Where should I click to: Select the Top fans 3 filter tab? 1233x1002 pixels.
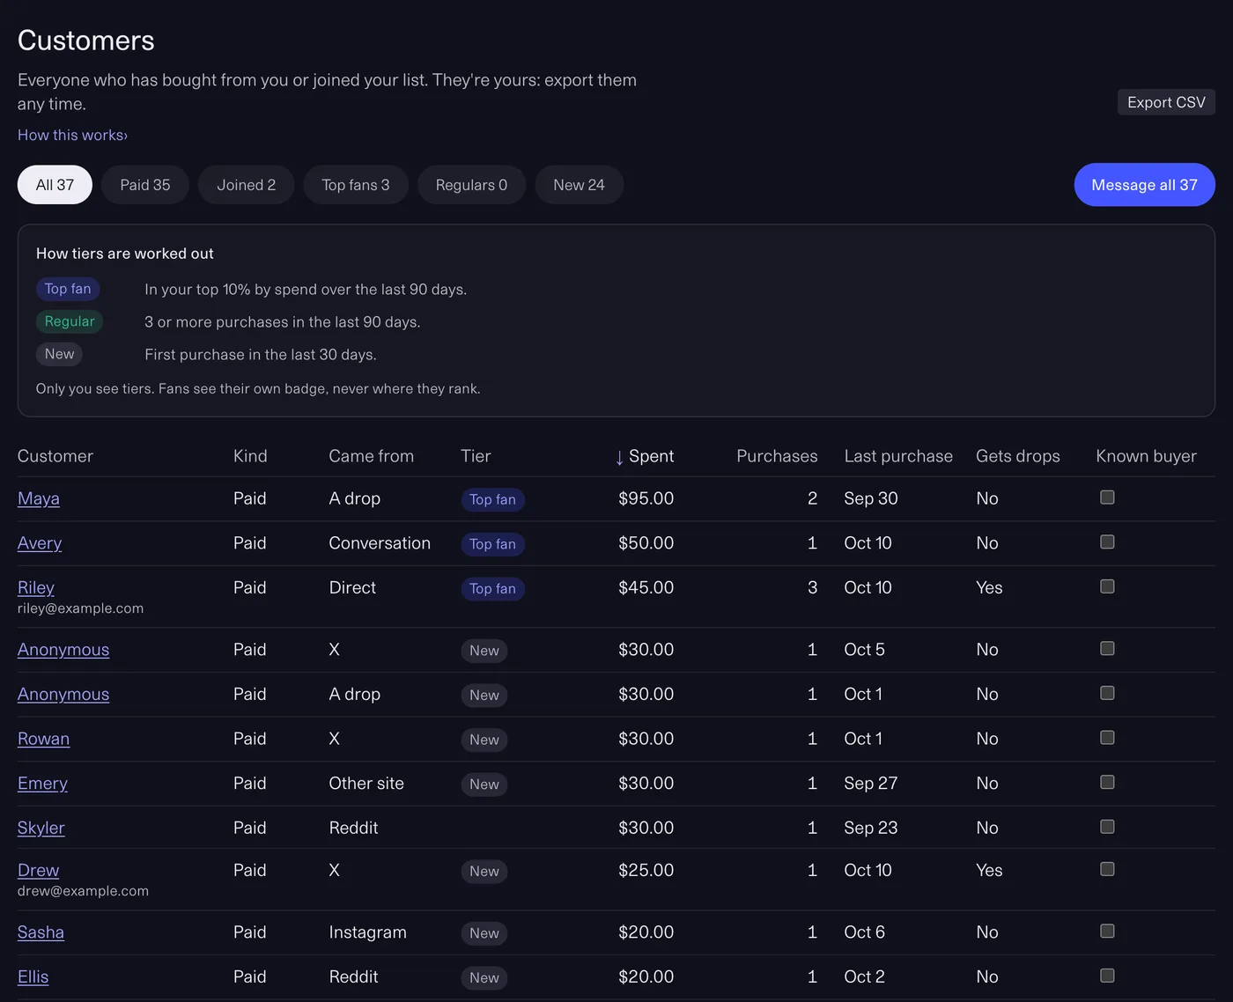pos(356,185)
